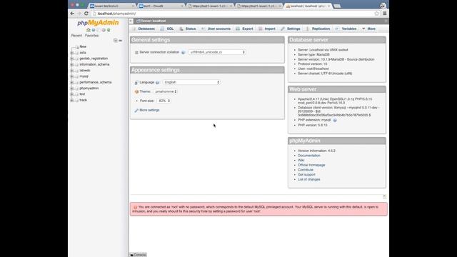Expand the performance_schema database node
This screenshot has height=257, width=457.
coord(72,83)
